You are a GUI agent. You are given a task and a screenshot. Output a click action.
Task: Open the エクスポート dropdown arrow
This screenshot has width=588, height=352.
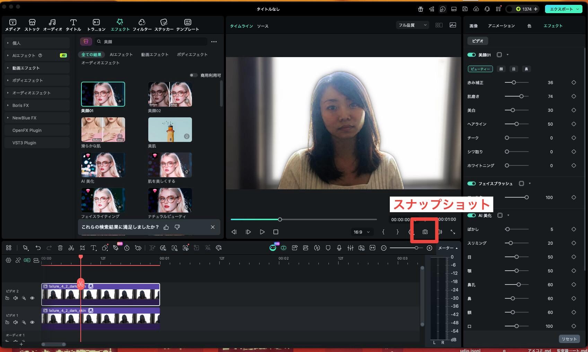577,9
